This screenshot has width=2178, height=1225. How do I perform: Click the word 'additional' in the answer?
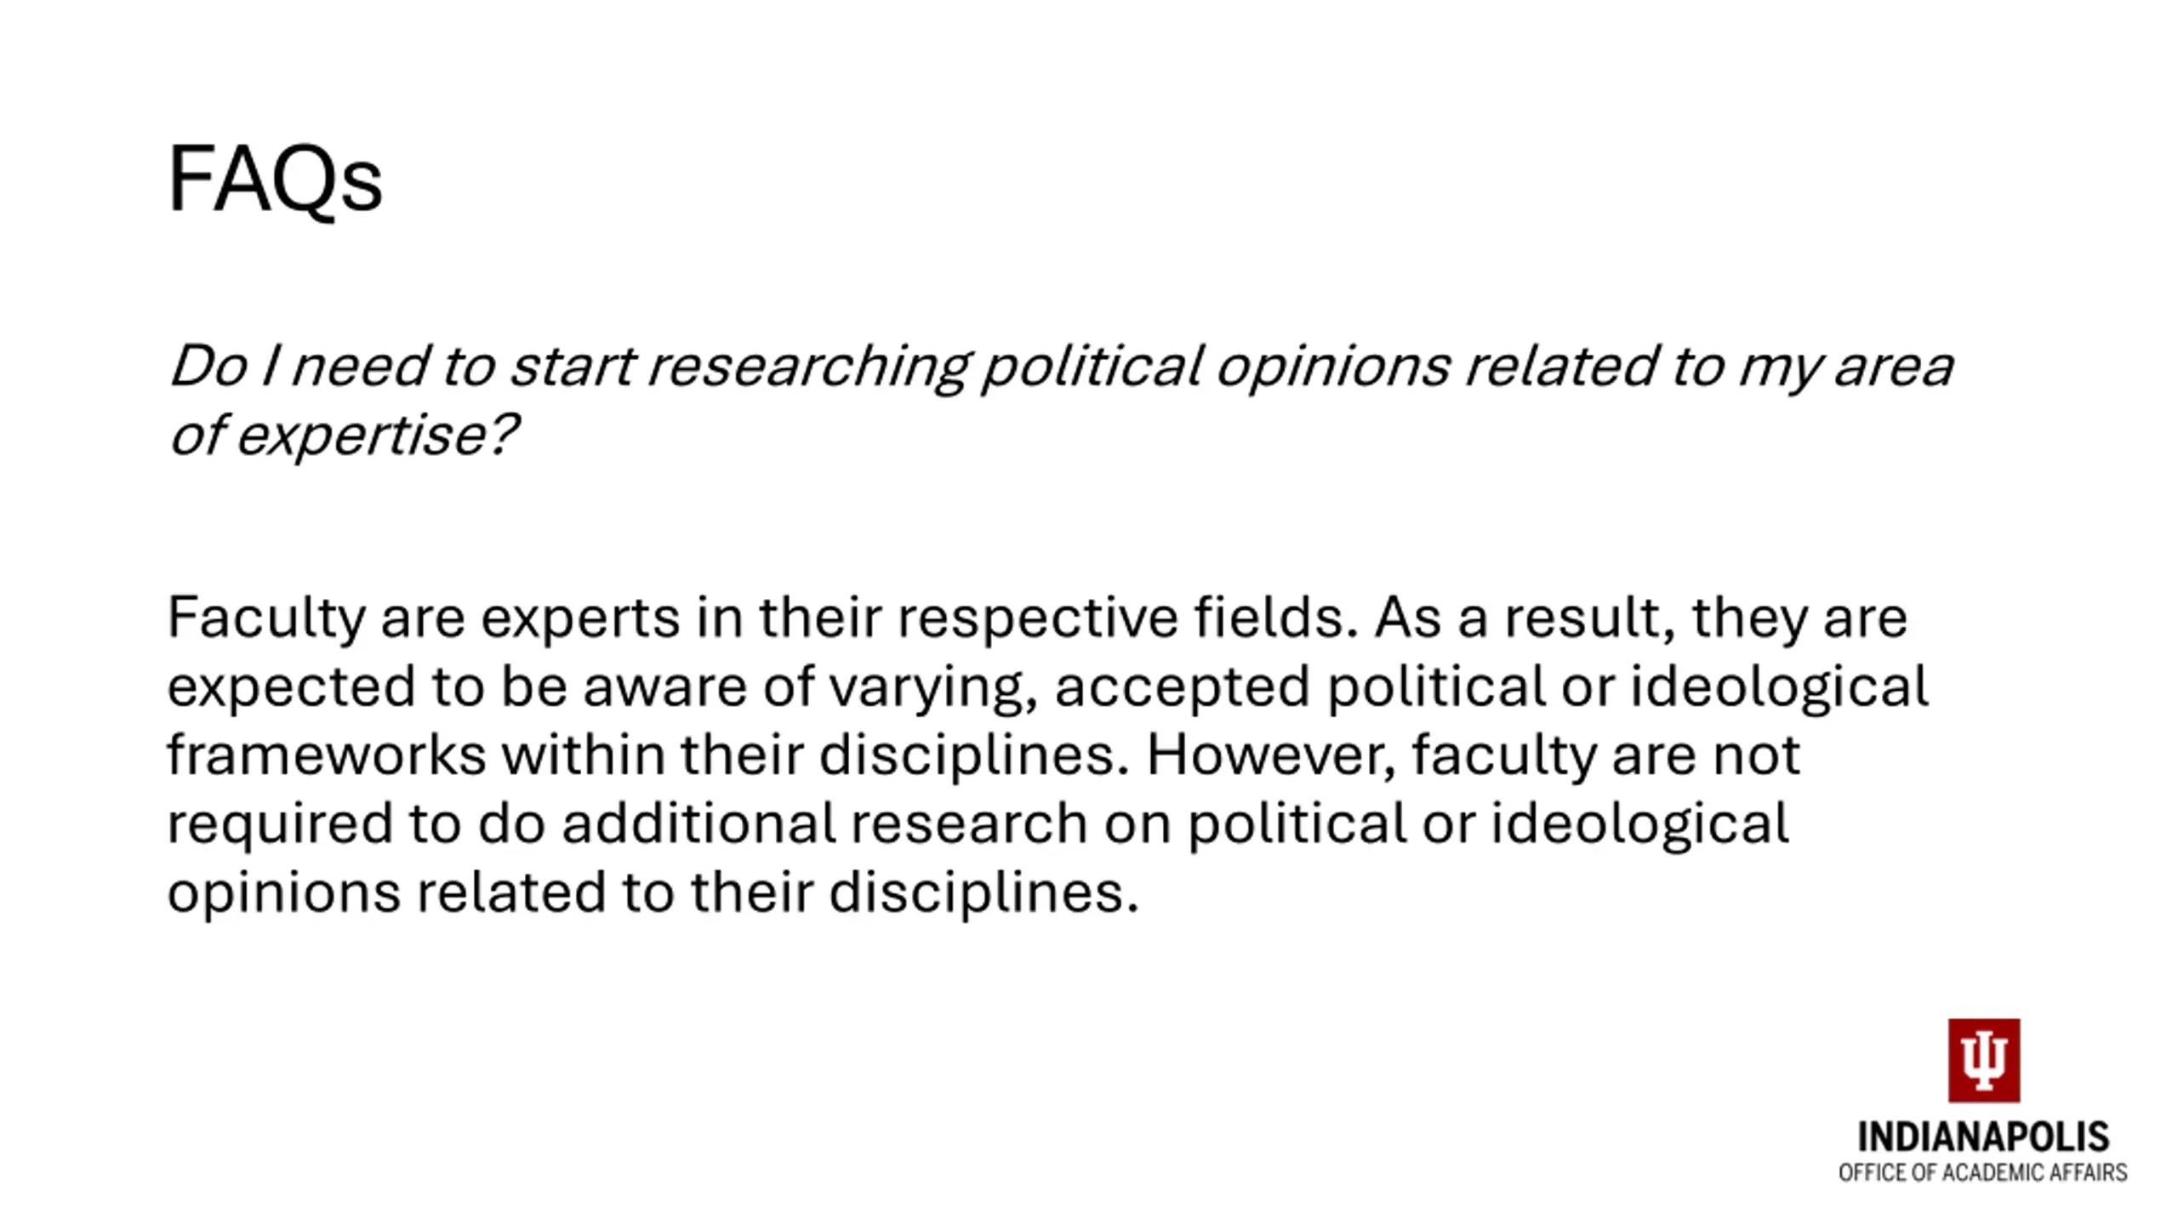pos(698,823)
